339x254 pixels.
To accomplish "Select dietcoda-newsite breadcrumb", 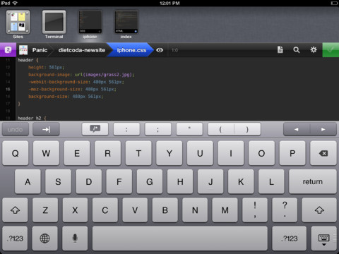I will point(82,50).
